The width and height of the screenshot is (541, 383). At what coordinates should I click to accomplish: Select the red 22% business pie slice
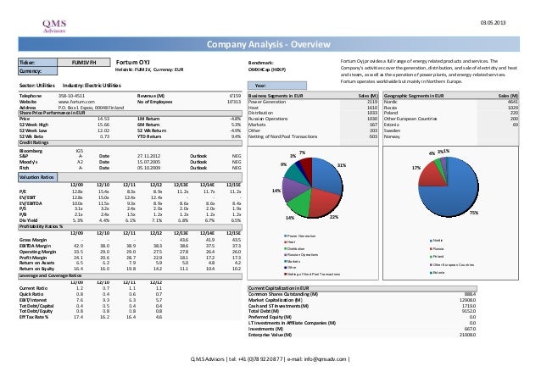point(322,203)
